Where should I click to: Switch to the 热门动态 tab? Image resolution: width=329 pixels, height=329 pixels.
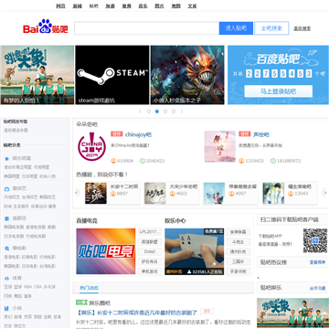[89, 288]
